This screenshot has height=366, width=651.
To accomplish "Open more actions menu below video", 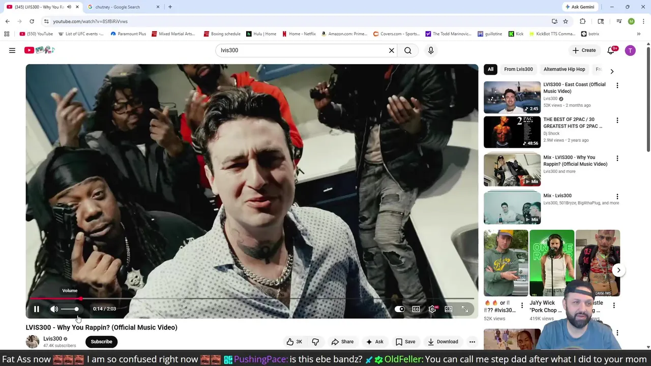I will (472, 342).
